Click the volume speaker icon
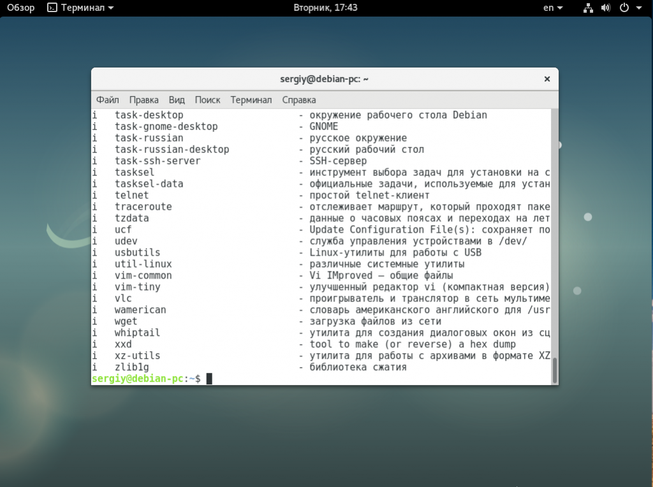The width and height of the screenshot is (653, 487). click(606, 8)
